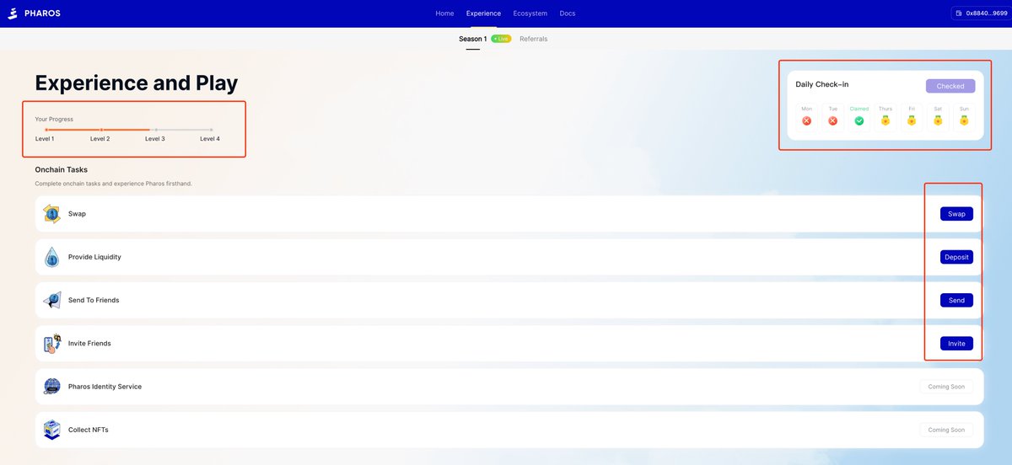Click the Live badge next to Season 1
This screenshot has height=465, width=1012.
[x=501, y=39]
